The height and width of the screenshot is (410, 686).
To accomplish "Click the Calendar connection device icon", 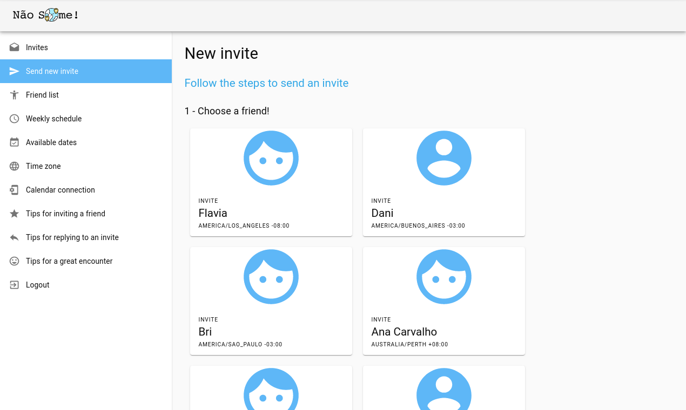I will (15, 190).
